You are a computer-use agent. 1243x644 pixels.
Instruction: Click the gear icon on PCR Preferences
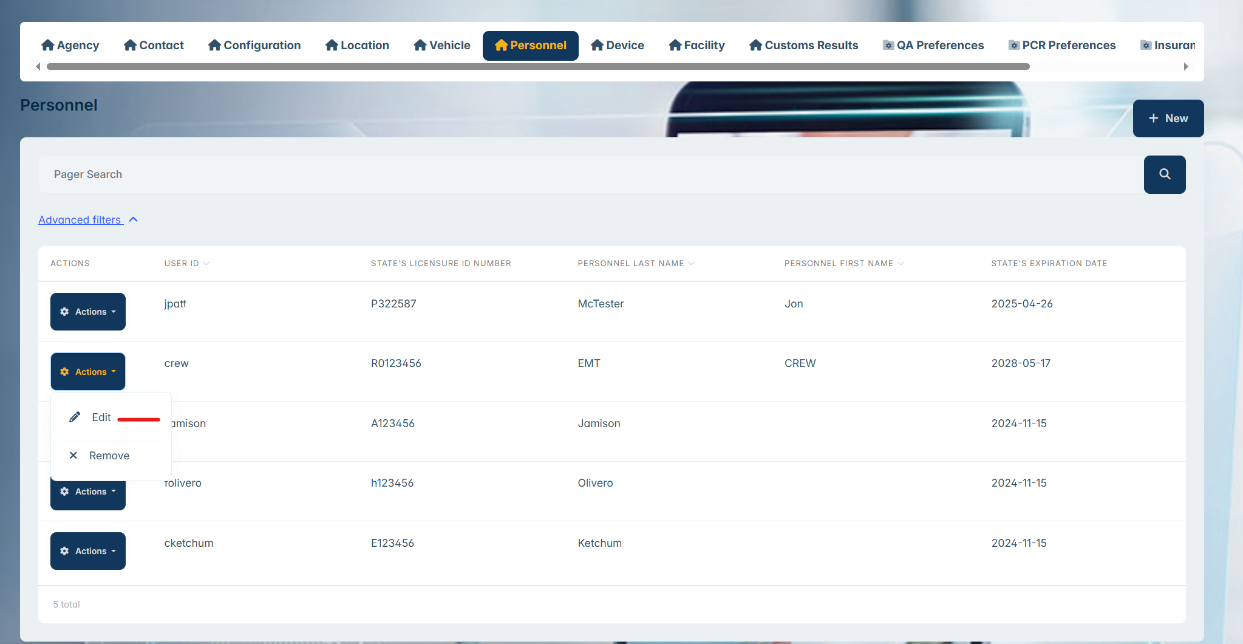1013,45
